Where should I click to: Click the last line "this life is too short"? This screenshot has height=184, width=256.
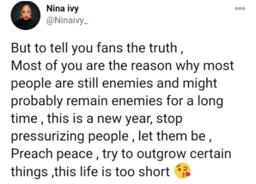(90, 172)
